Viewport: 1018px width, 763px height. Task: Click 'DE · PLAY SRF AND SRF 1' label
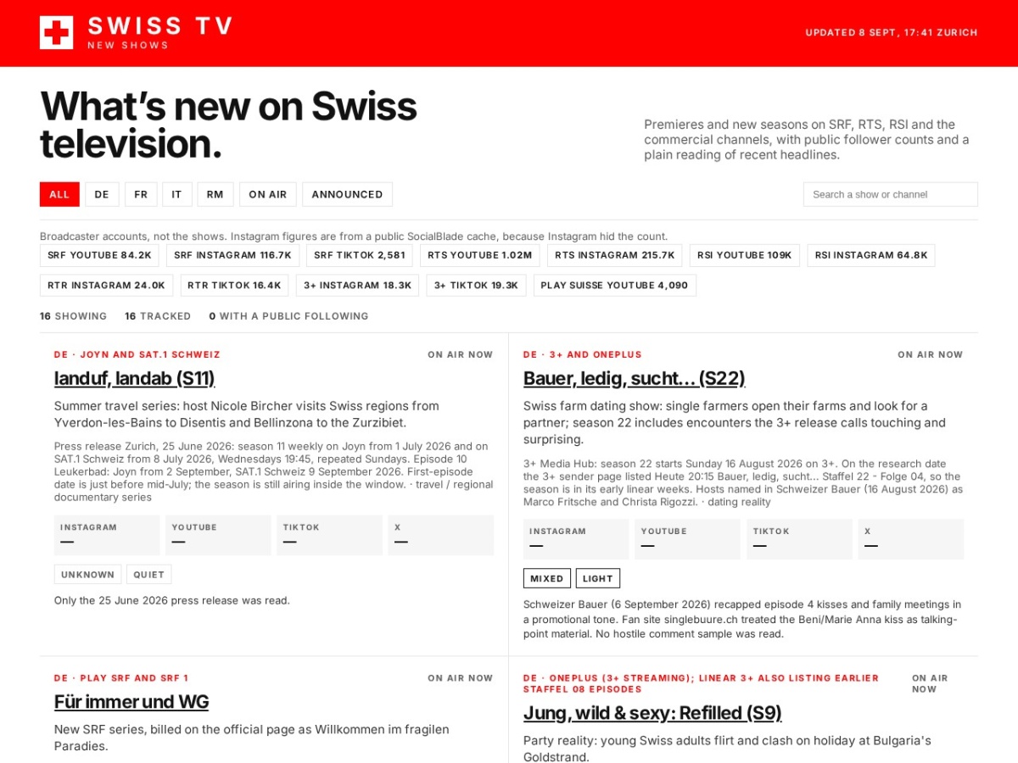[x=121, y=678]
